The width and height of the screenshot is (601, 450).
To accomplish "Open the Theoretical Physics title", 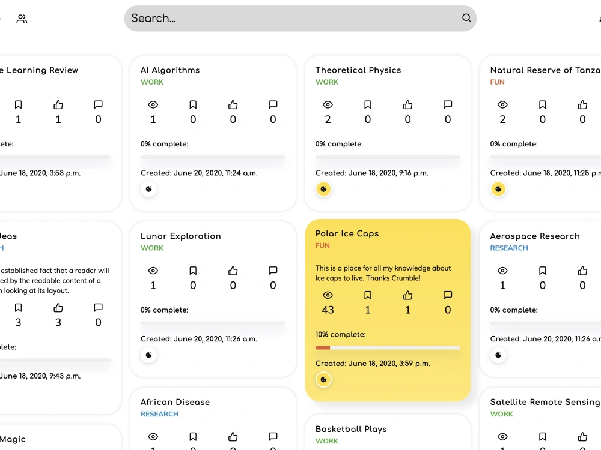I will click(358, 70).
